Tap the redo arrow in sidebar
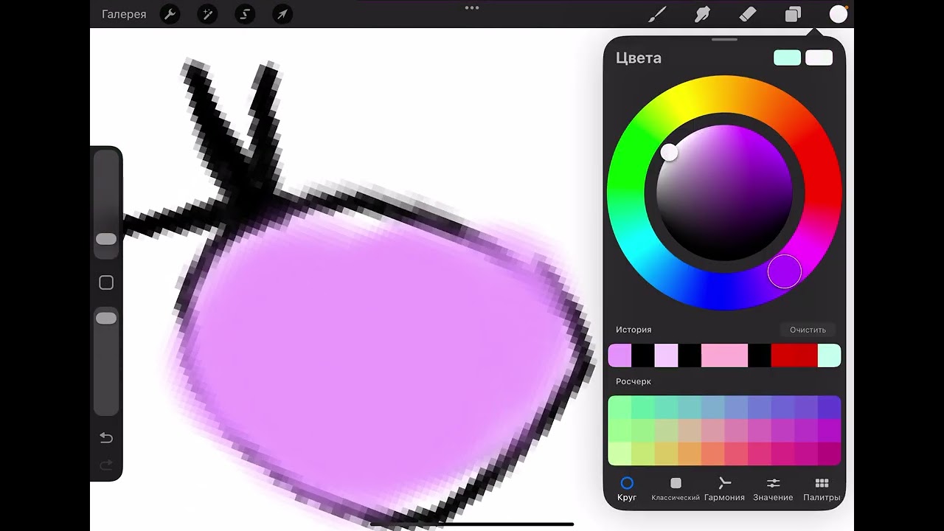This screenshot has width=944, height=531. coord(106,465)
